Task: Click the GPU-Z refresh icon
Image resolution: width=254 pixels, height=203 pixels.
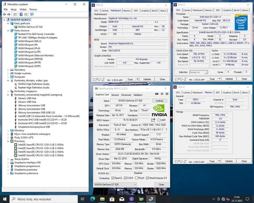Action: coord(162,94)
